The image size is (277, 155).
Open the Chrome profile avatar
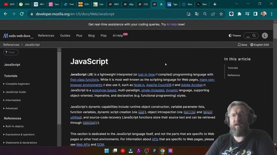pos(264,14)
